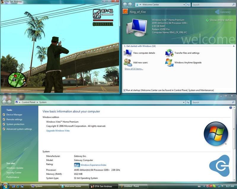
Task: Click Forward button in Welcome Center window
Action: pos(130,5)
